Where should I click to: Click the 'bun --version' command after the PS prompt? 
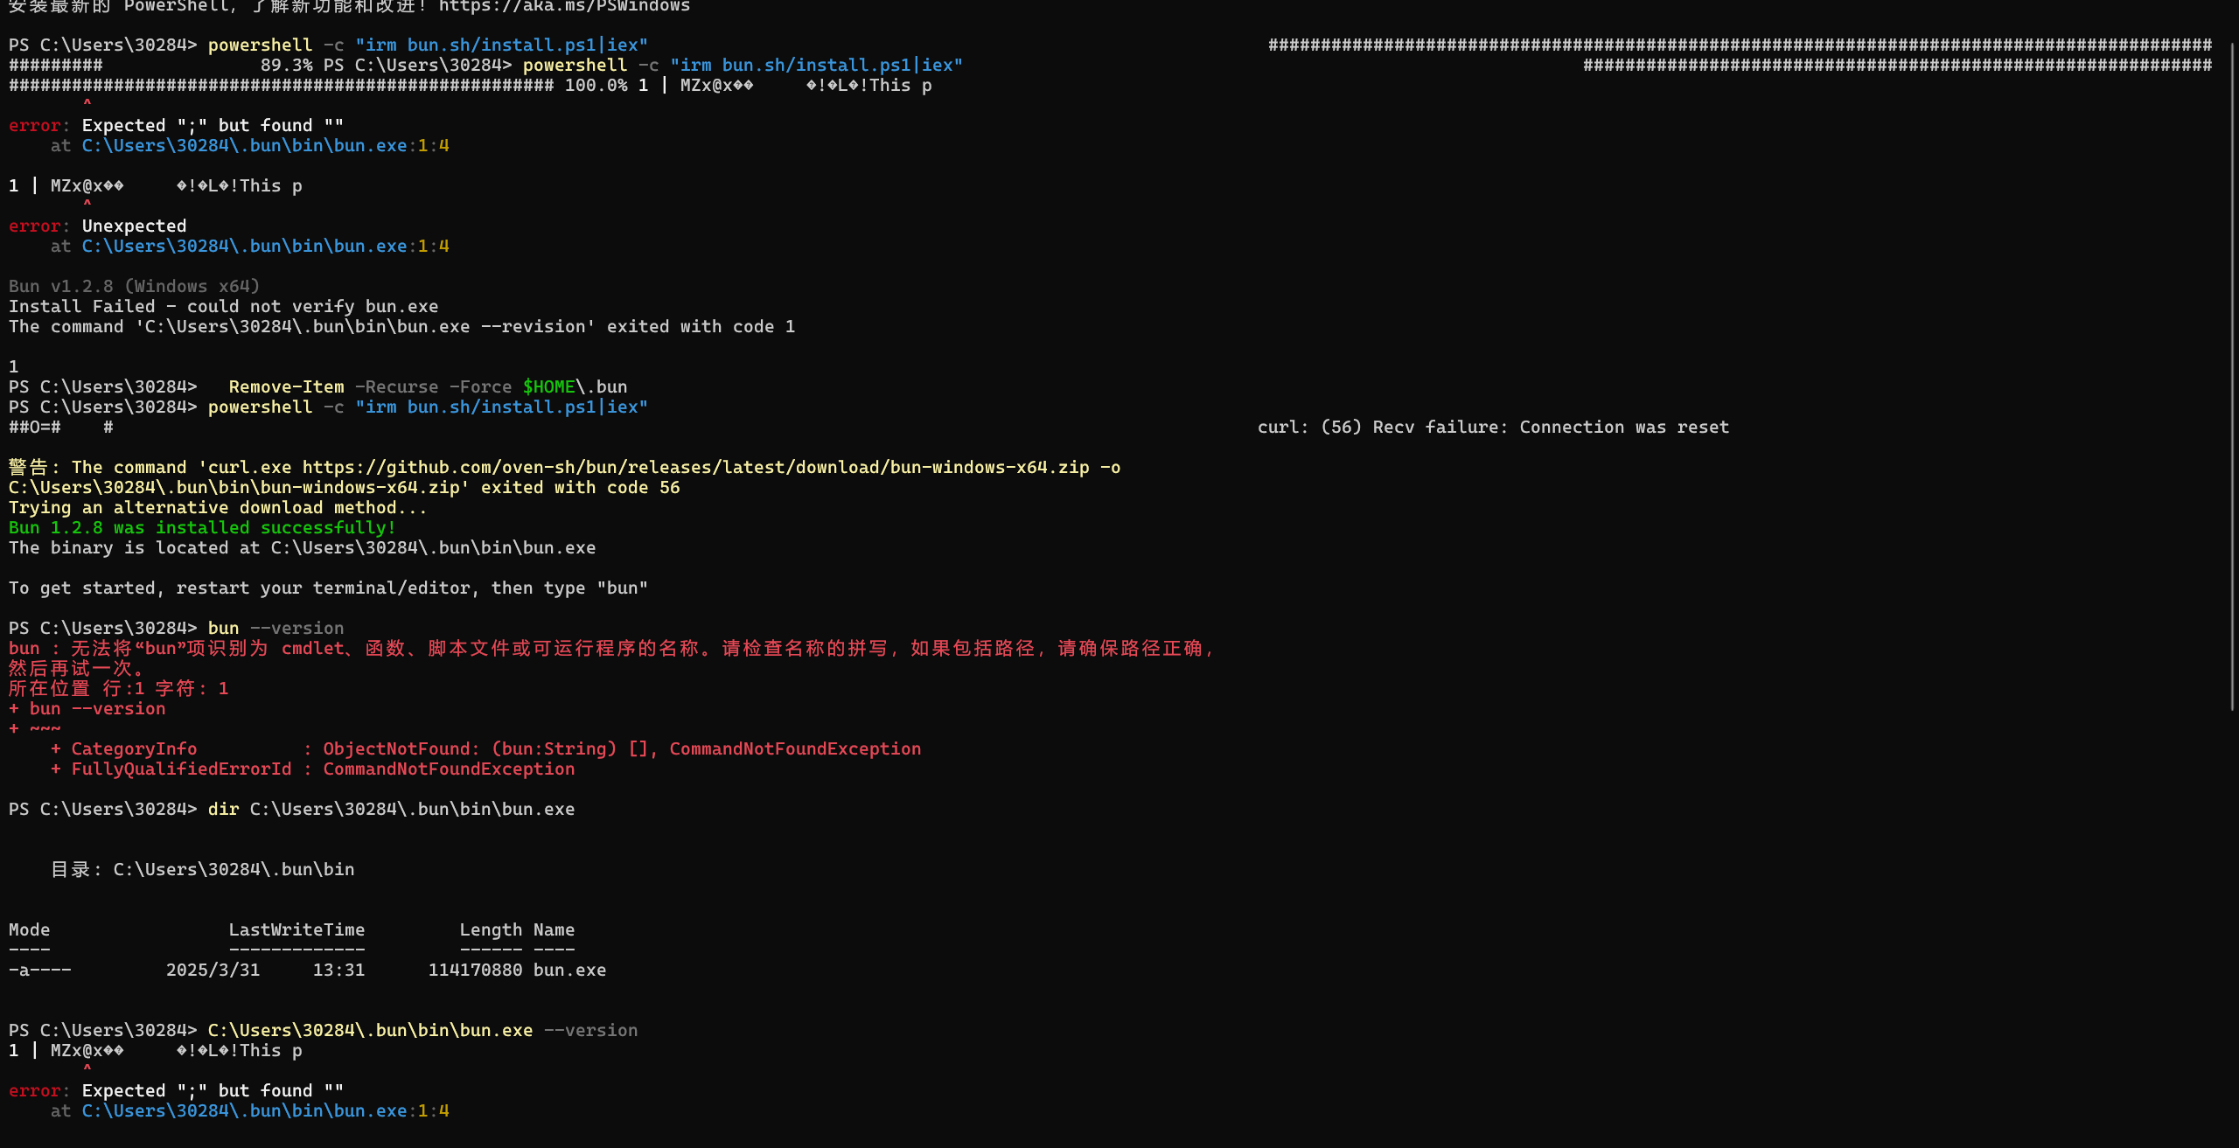pyautogui.click(x=276, y=629)
